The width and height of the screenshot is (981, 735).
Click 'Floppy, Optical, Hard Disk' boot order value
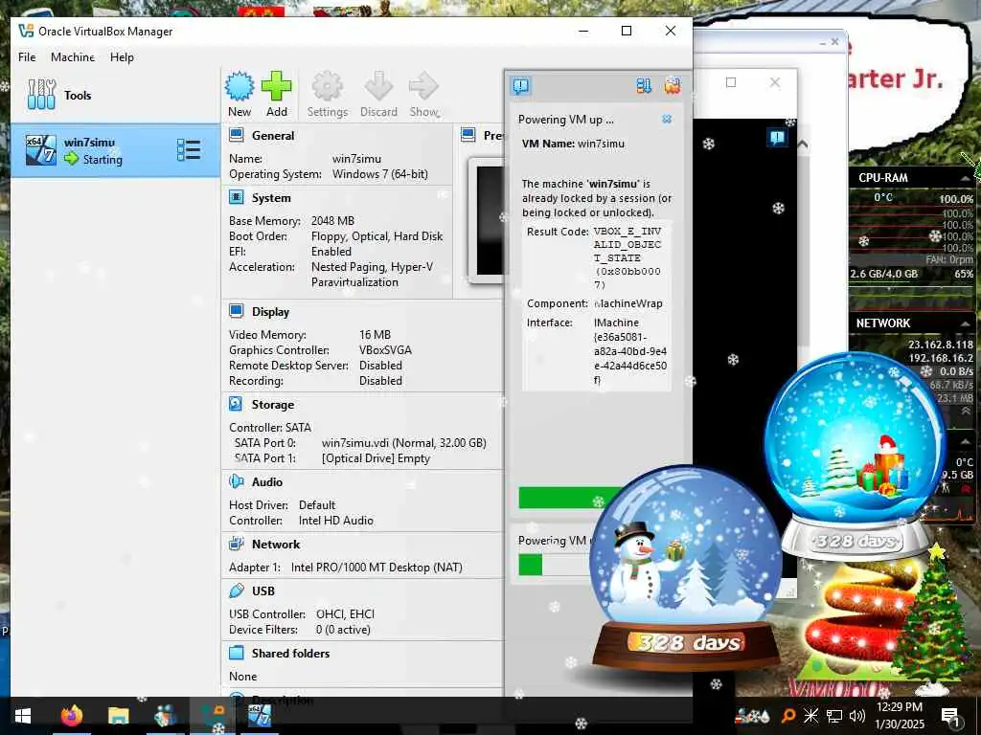[376, 236]
